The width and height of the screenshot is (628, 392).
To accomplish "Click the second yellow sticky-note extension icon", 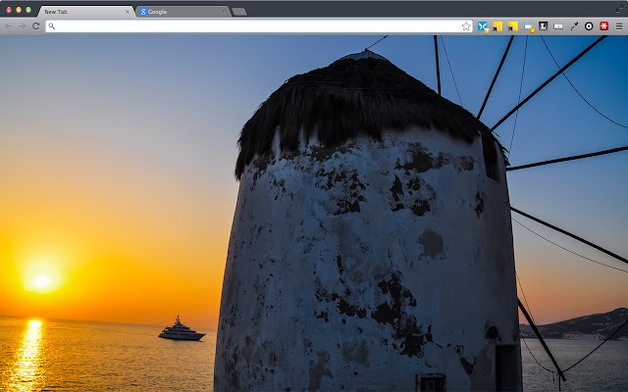I will tap(512, 26).
